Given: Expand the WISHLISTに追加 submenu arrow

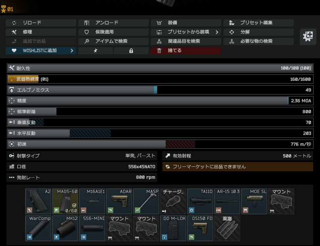Looking at the screenshot, I should pos(72,51).
